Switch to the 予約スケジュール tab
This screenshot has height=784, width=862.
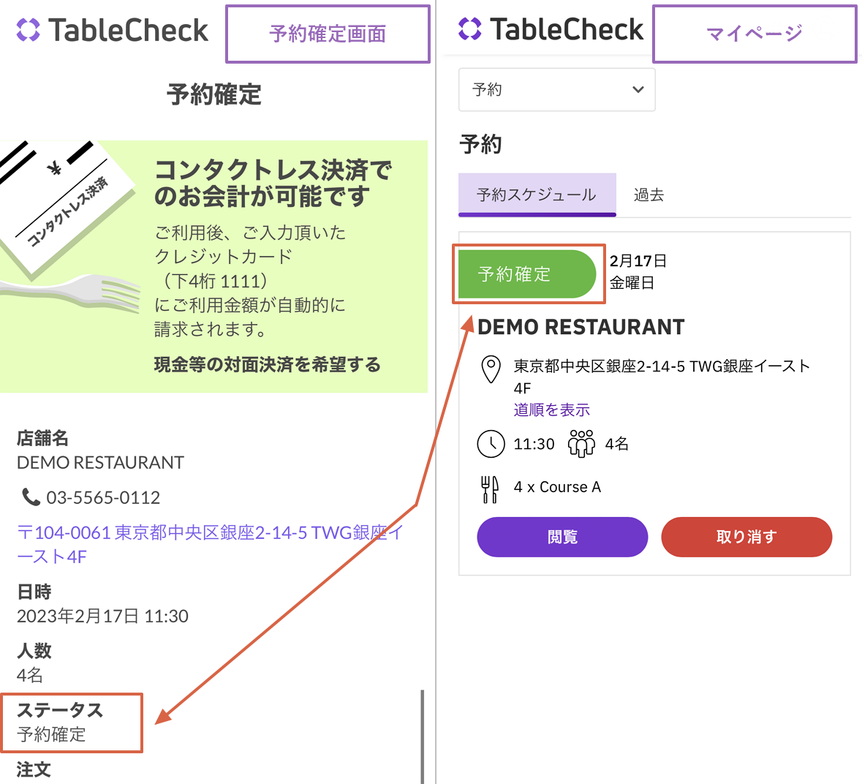(x=537, y=195)
